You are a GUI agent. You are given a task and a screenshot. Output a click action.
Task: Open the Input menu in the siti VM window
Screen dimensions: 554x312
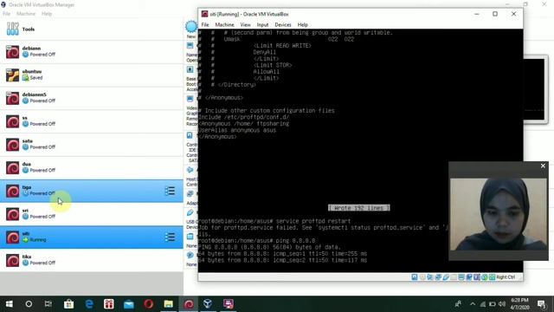click(262, 25)
